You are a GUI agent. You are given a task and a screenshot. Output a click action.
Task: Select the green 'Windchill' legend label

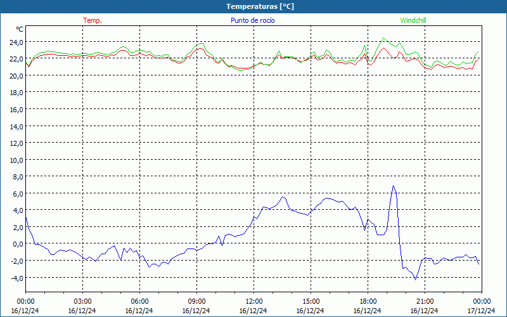click(413, 20)
